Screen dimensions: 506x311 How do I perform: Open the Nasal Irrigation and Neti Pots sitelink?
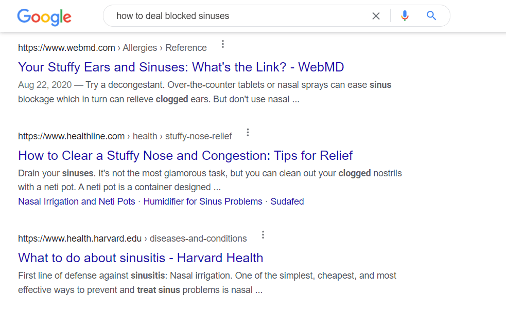click(76, 201)
